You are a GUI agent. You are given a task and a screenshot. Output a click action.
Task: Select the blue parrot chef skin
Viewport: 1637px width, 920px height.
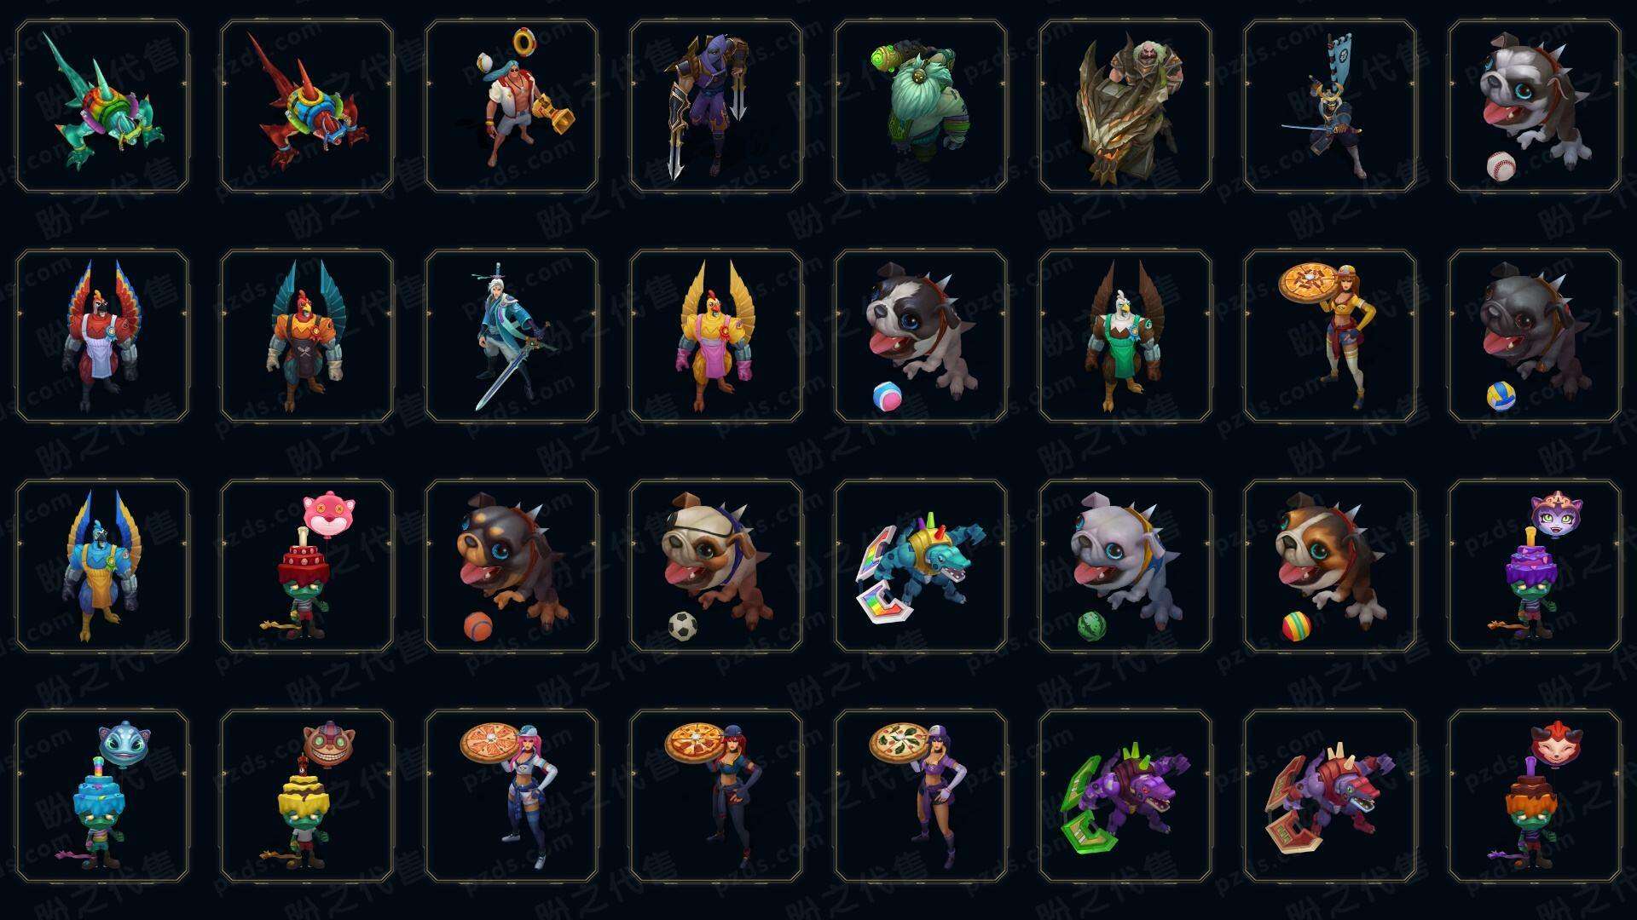click(x=102, y=566)
